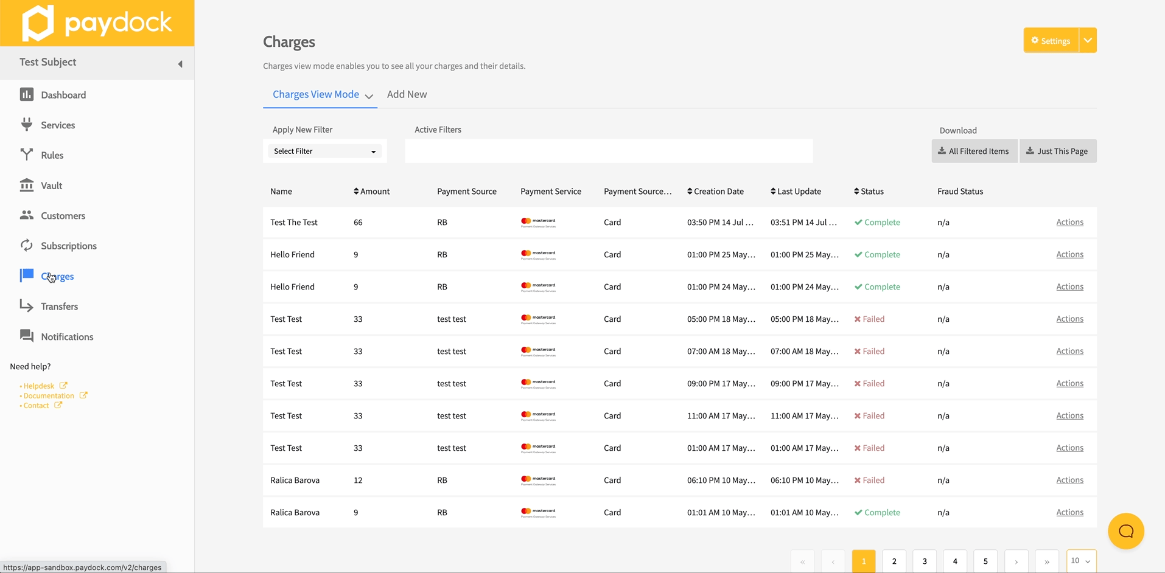Expand the Settings dropdown arrow
Image resolution: width=1165 pixels, height=573 pixels.
point(1088,41)
